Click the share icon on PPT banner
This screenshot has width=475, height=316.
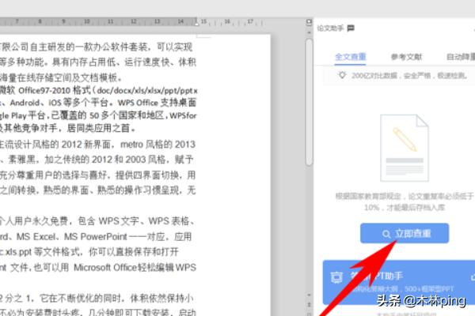pos(473,274)
